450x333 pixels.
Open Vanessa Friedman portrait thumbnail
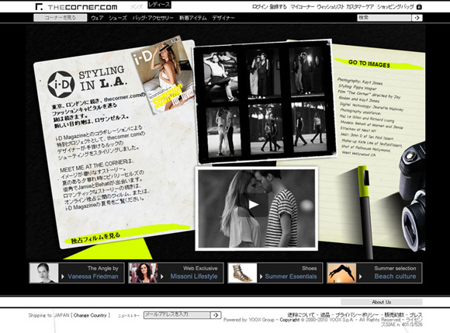(44, 272)
